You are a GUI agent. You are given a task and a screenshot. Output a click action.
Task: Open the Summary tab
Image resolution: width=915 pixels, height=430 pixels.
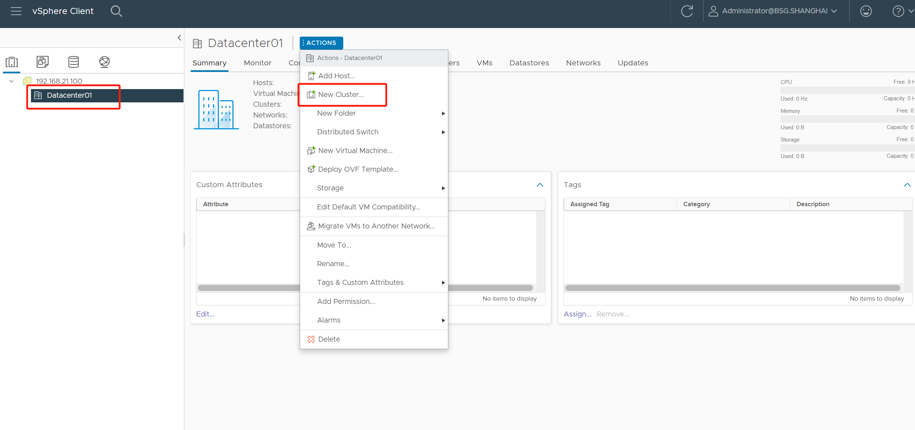pyautogui.click(x=209, y=63)
